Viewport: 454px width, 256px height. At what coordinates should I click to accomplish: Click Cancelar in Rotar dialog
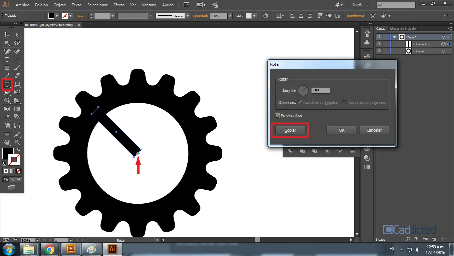point(374,130)
